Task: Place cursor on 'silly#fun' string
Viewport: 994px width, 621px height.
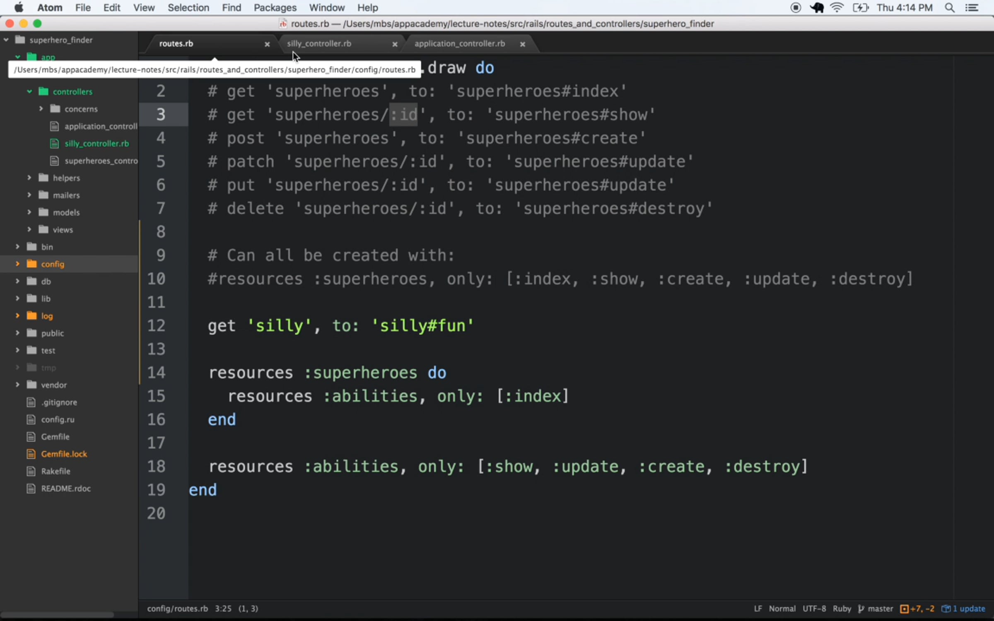Action: (x=422, y=326)
